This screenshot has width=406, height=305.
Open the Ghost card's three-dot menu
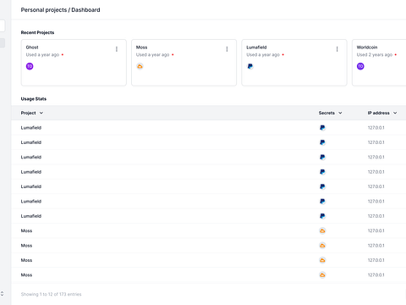[117, 49]
